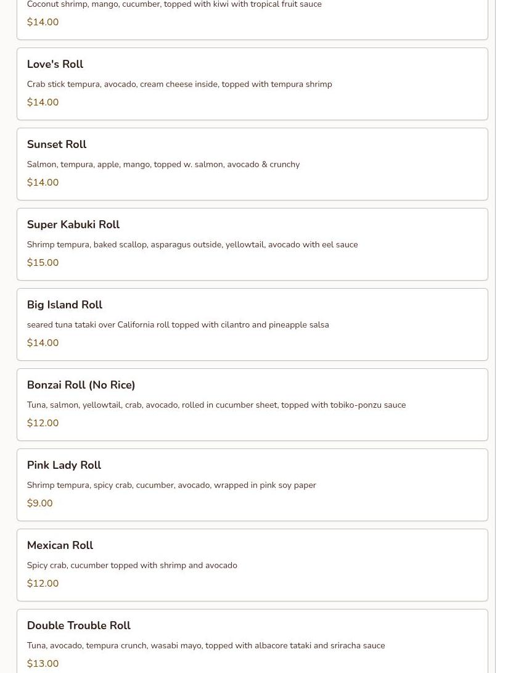The image size is (508, 673).
Task: Click the $15.00 Super Kabuki Roll price
Action: (x=43, y=263)
